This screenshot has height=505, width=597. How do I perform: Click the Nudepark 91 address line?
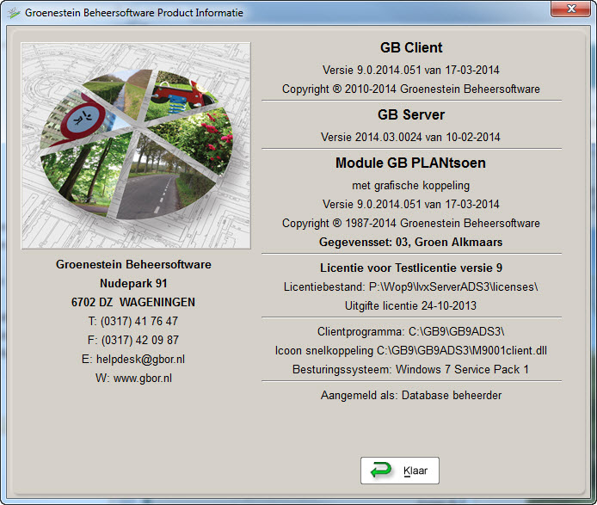(x=133, y=283)
